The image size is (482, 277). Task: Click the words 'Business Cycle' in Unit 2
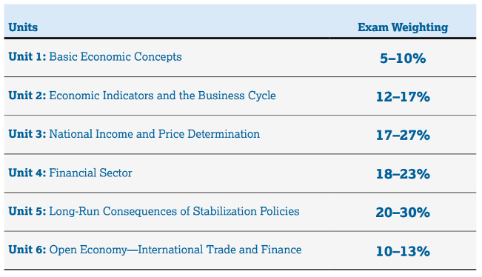click(237, 96)
